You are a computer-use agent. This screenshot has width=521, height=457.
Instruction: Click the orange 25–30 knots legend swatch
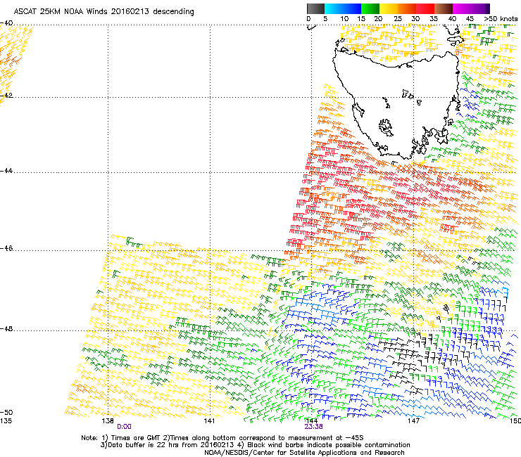click(407, 8)
